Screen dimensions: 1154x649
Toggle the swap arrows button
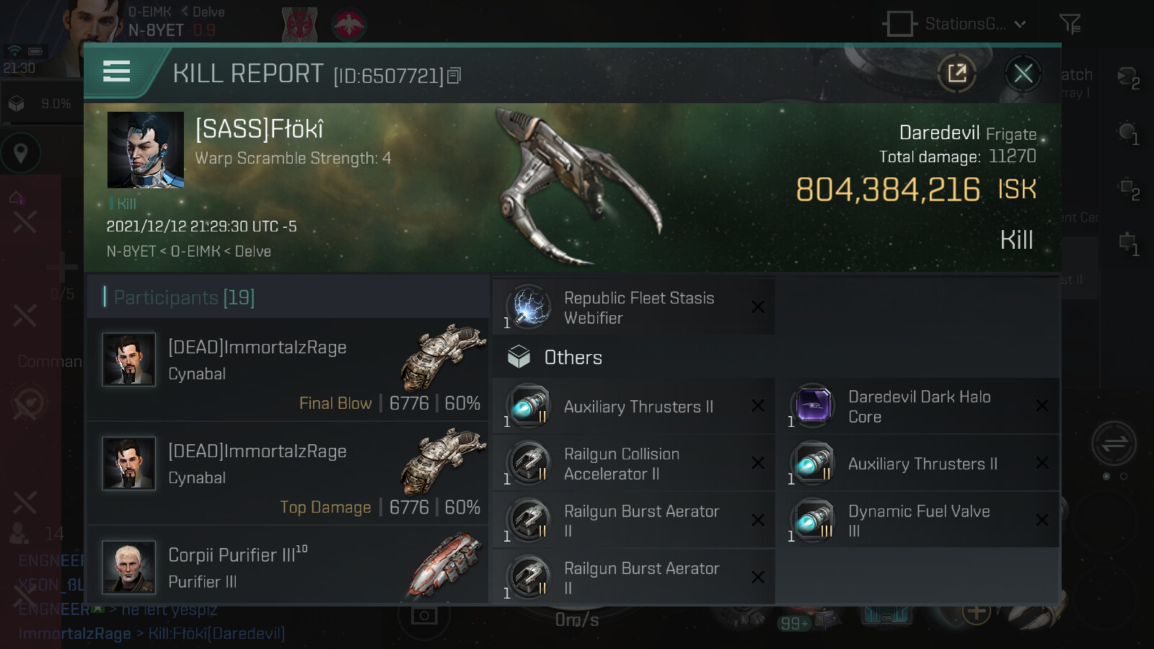point(1114,443)
